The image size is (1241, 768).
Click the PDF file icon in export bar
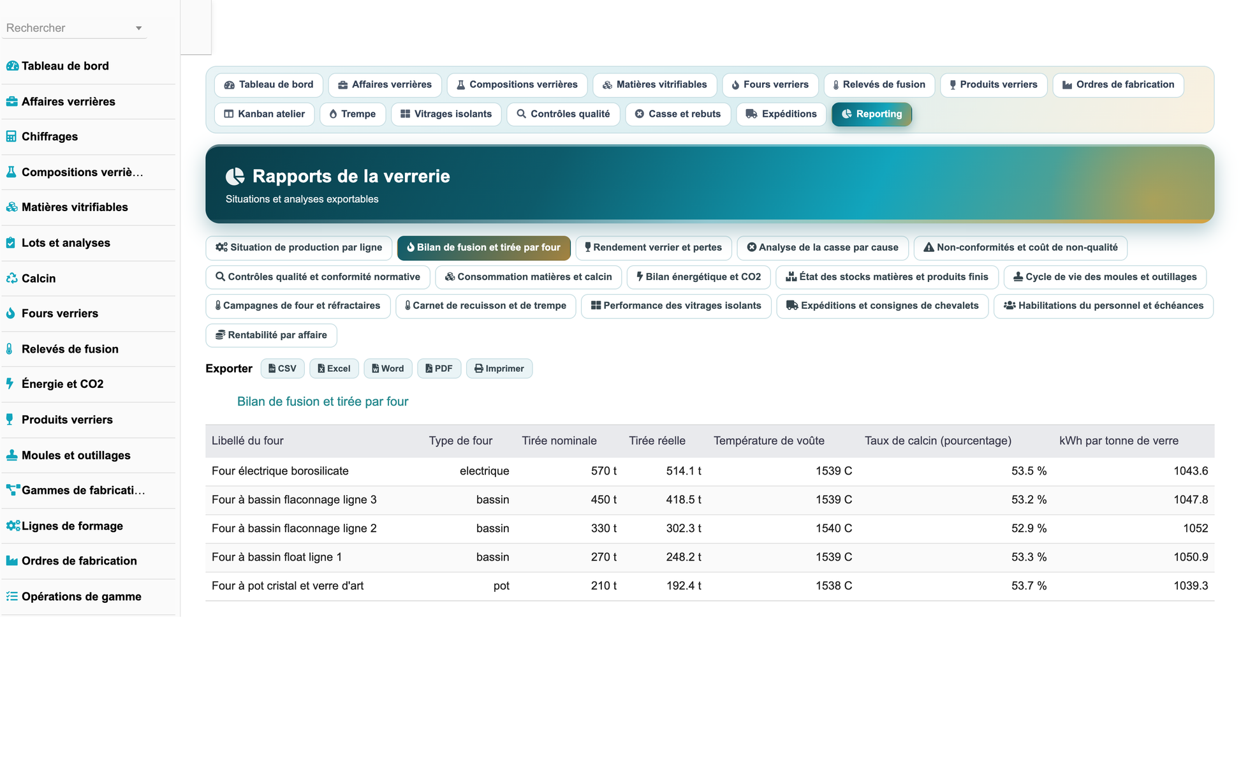tap(429, 369)
